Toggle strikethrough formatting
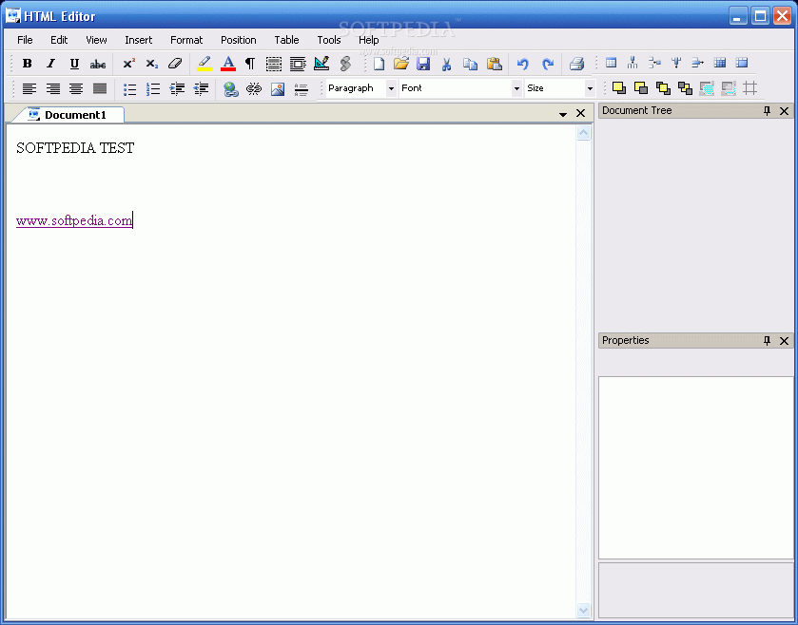Image resolution: width=798 pixels, height=625 pixels. [98, 64]
